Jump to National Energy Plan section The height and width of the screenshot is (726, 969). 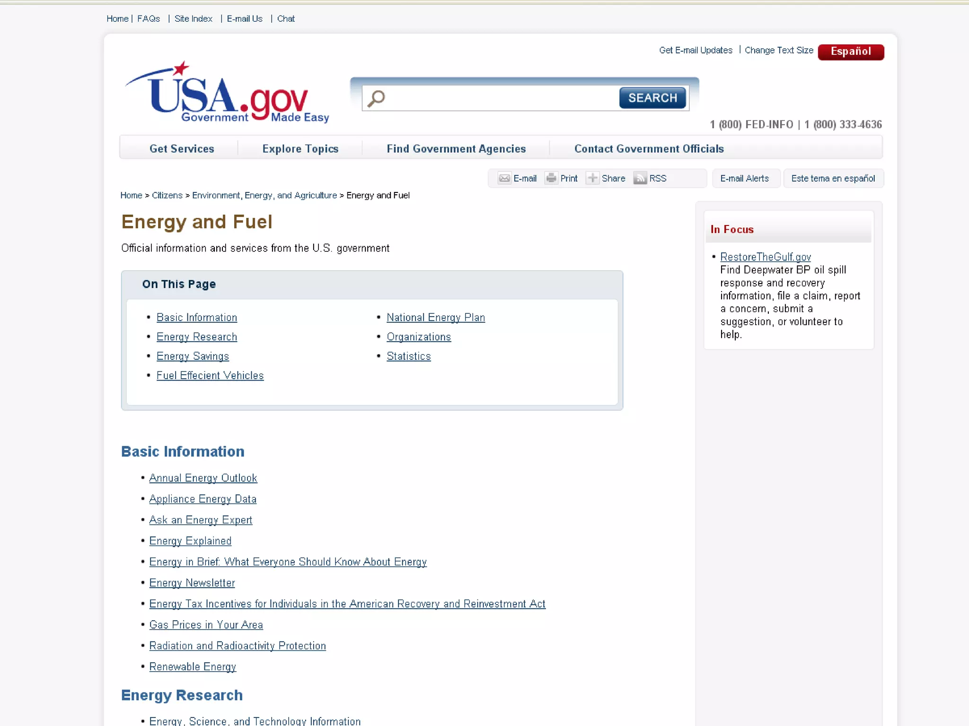[x=435, y=318]
